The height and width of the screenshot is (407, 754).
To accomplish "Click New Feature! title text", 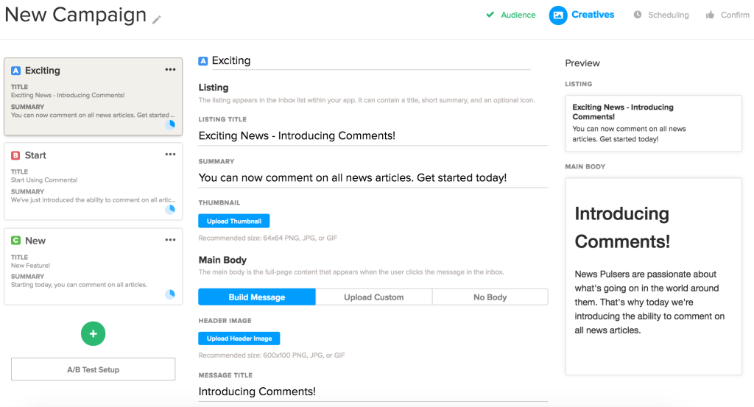I will click(x=30, y=266).
